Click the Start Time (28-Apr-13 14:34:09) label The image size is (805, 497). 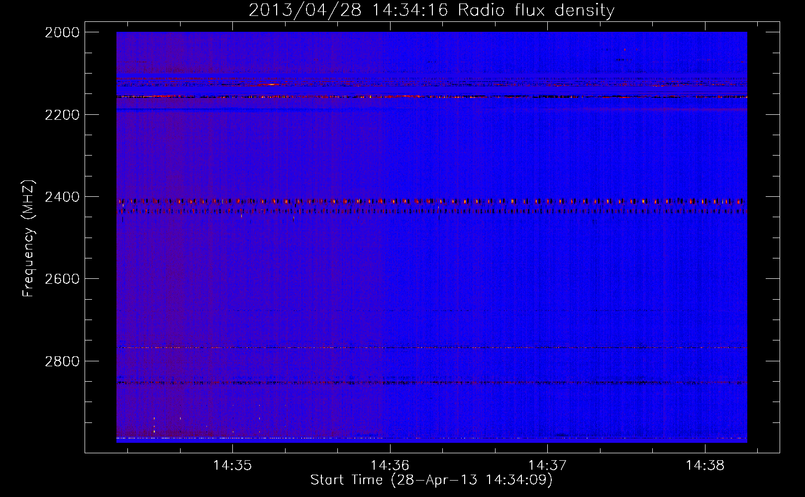(431, 480)
